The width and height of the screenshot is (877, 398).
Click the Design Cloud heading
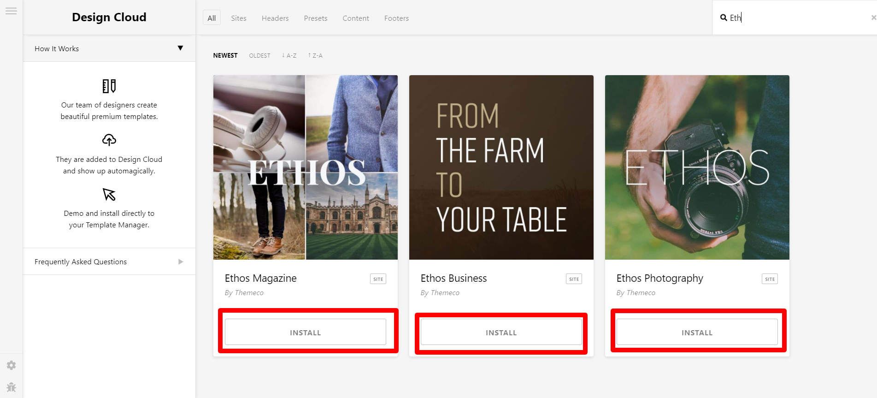coord(109,17)
